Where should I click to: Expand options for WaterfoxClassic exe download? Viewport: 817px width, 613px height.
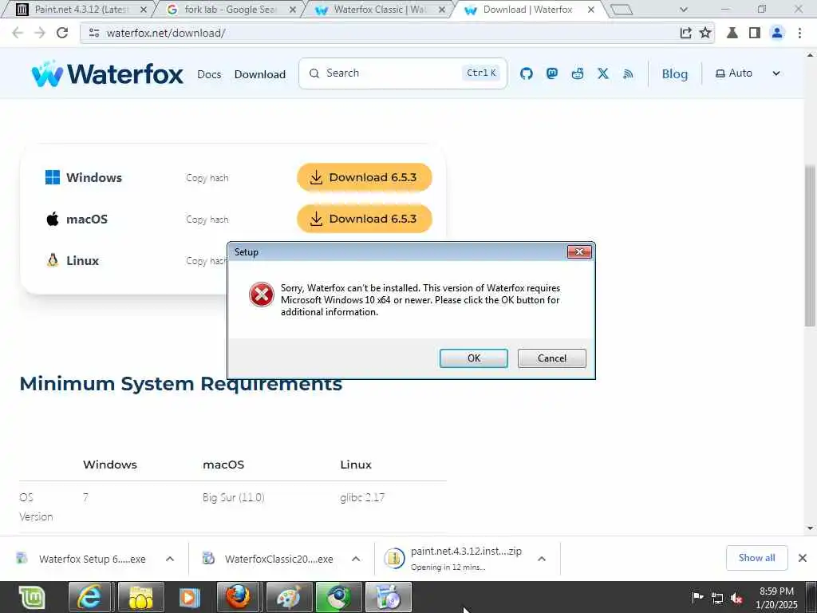356,559
